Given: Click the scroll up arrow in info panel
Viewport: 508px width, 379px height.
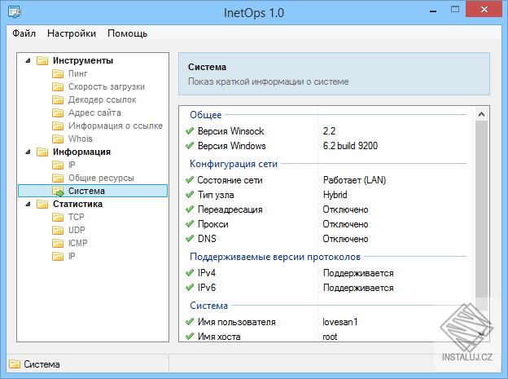Looking at the screenshot, I should click(x=482, y=114).
